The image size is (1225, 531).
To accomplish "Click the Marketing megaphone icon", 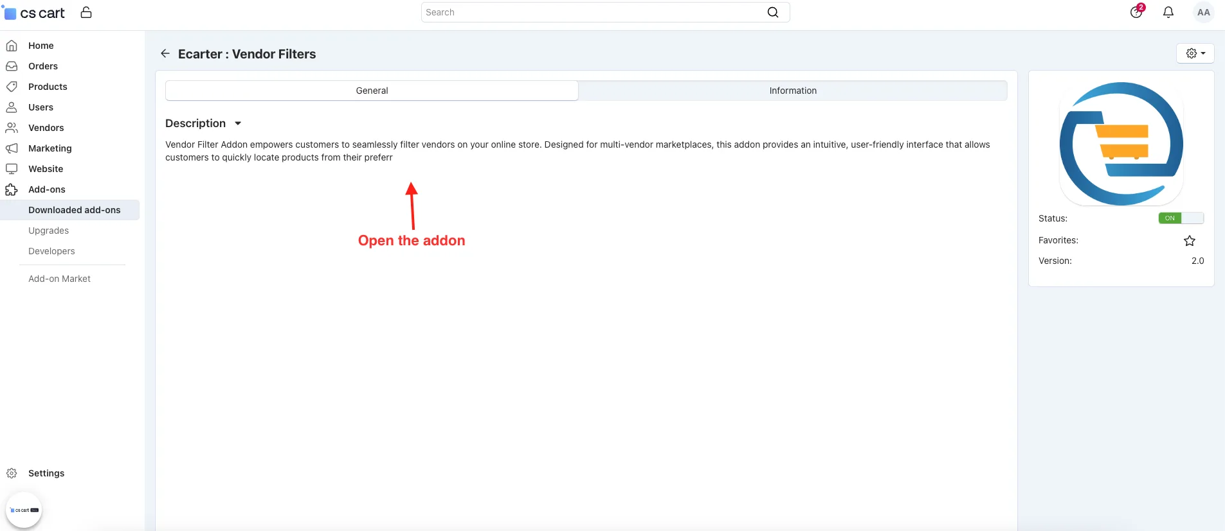I will click(x=12, y=148).
